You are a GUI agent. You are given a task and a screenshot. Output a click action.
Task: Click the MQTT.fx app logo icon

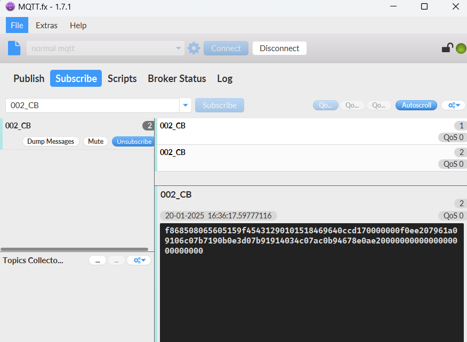pyautogui.click(x=10, y=6)
